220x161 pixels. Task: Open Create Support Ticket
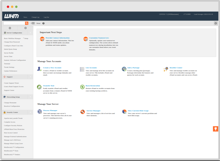tap(11, 83)
